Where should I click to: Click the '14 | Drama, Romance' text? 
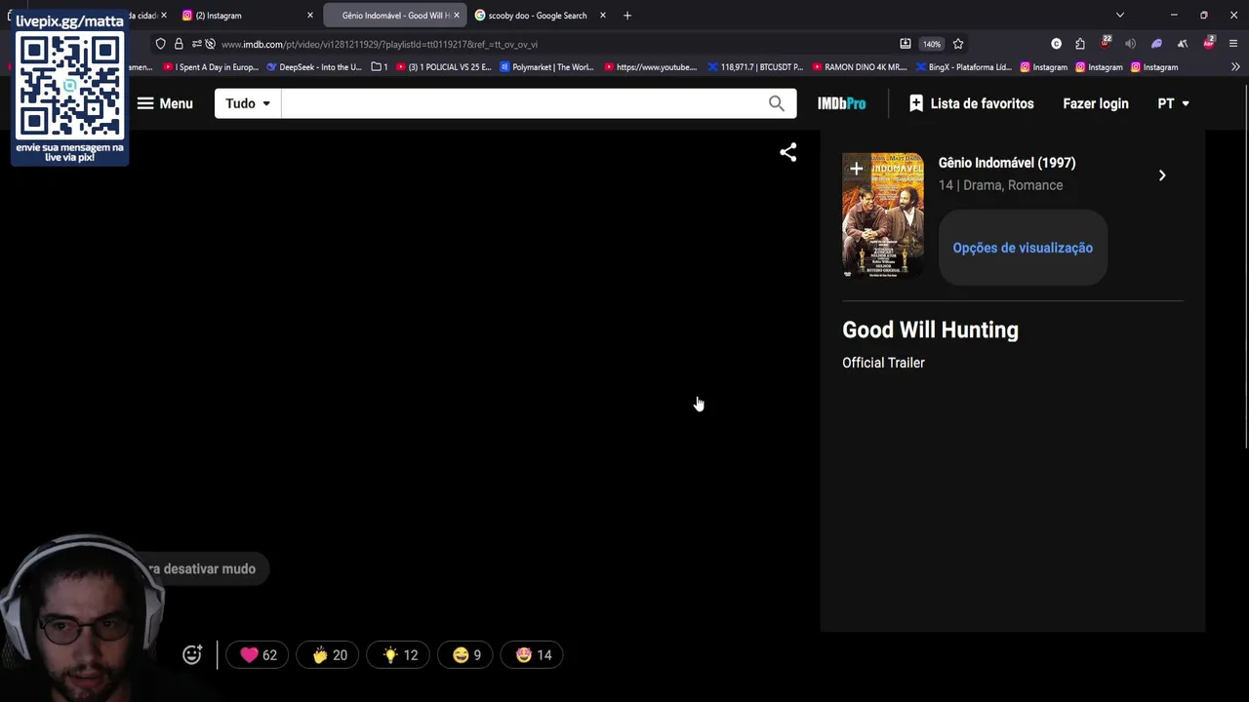[1000, 185]
